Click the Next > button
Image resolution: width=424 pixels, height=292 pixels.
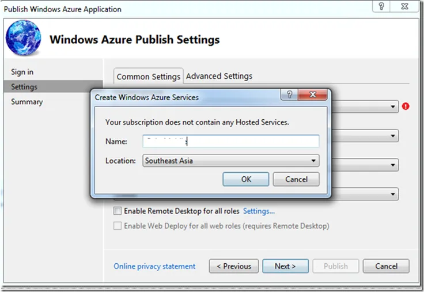point(285,266)
